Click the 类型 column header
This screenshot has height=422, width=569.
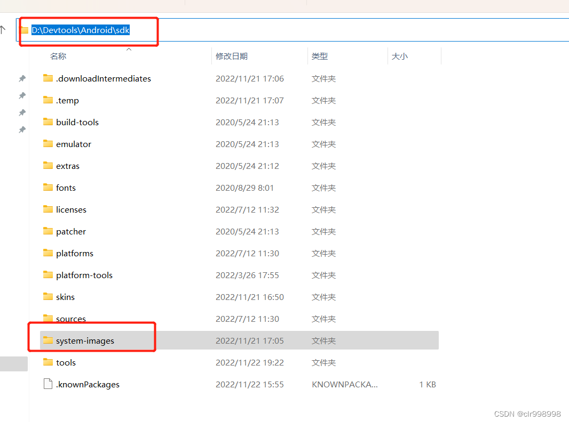[x=319, y=56]
